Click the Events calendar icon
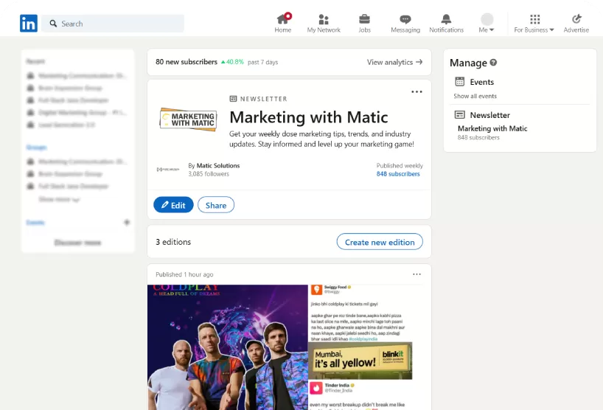Screen dimensions: 603x410 click(459, 82)
